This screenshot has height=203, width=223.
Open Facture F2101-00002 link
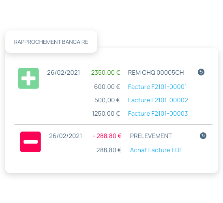click(158, 100)
